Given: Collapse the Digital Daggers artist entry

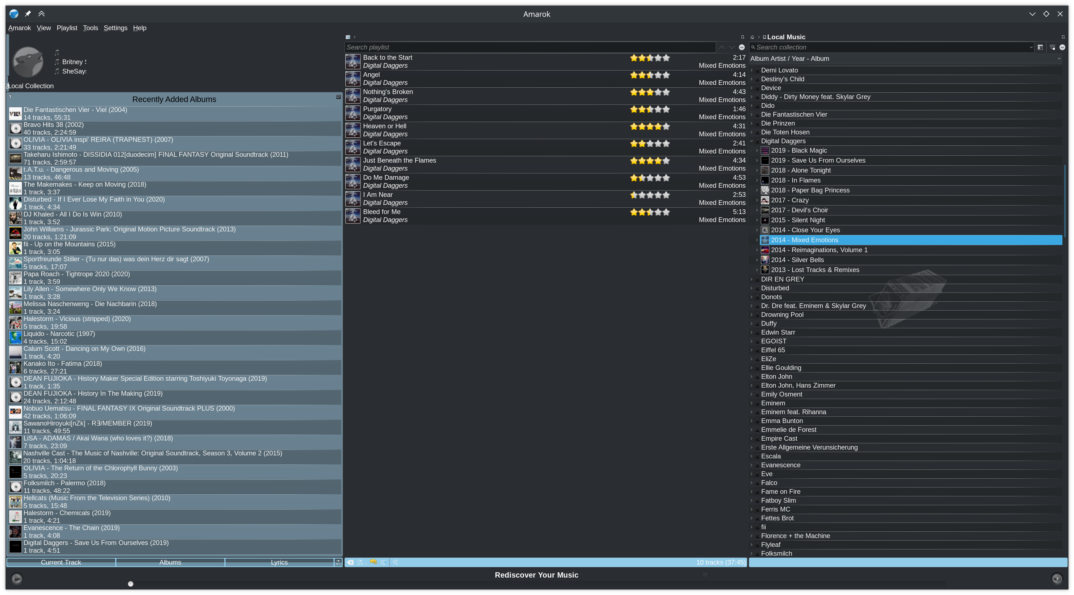Looking at the screenshot, I should [x=752, y=141].
